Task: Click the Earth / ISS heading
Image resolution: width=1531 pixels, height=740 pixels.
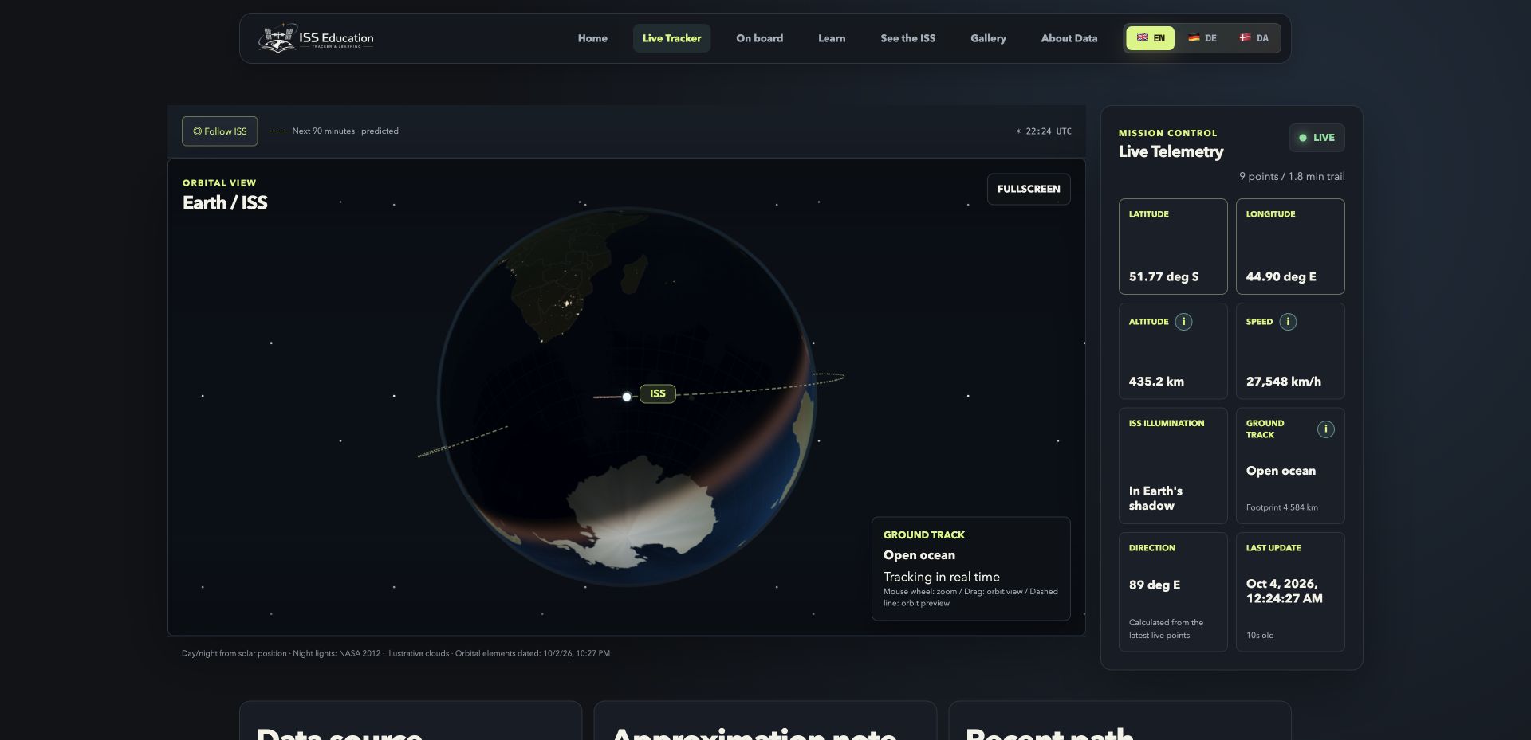Action: [x=225, y=202]
